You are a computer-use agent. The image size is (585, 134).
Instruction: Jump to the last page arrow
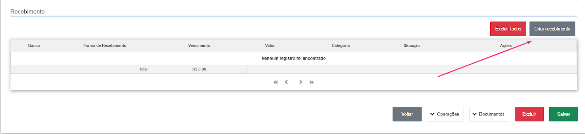point(312,82)
